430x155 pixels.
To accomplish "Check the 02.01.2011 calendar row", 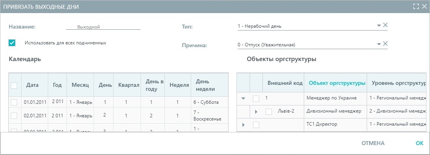I will [14, 116].
